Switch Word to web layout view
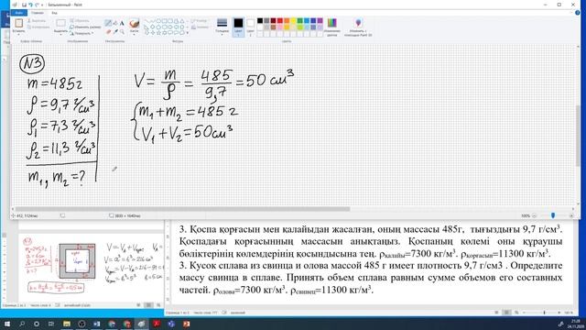Viewport: 586px width, 330px height. tap(516, 313)
